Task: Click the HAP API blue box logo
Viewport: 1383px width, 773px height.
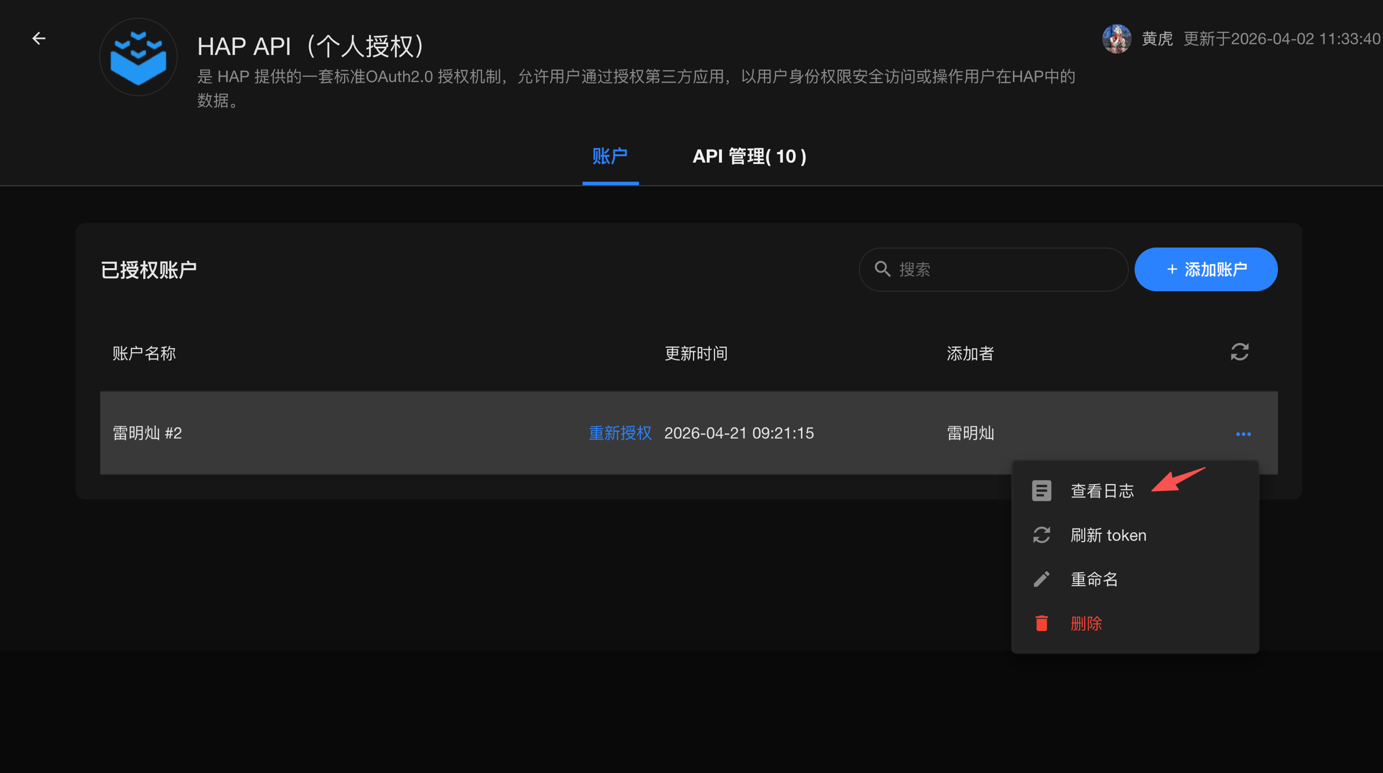Action: pyautogui.click(x=139, y=57)
